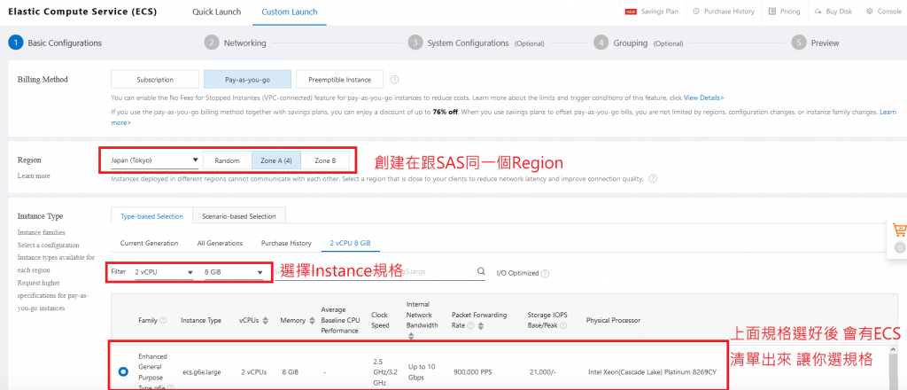
Task: Select Zone B
Action: 325,160
